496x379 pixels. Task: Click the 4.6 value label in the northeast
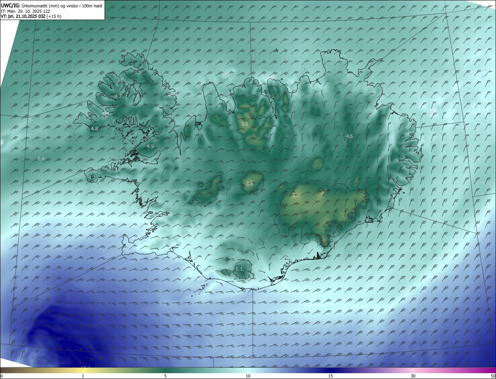pos(349,136)
